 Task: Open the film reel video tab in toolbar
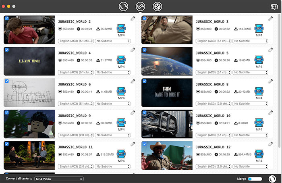(x=158, y=6)
